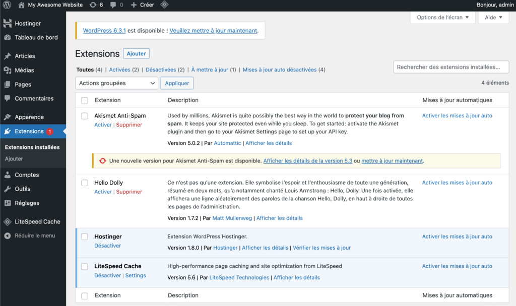The height and width of the screenshot is (306, 516).
Task: Check the select-all extensions checkbox
Action: click(84, 100)
